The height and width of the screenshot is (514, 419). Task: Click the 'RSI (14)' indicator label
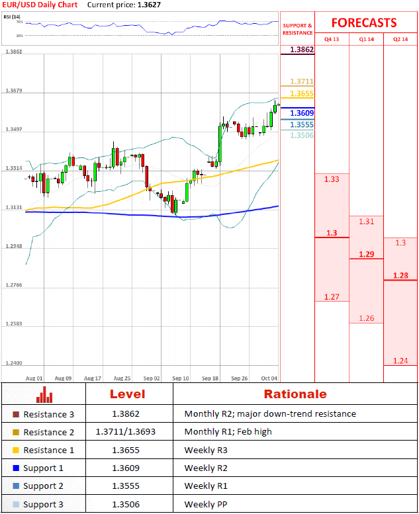[12, 17]
